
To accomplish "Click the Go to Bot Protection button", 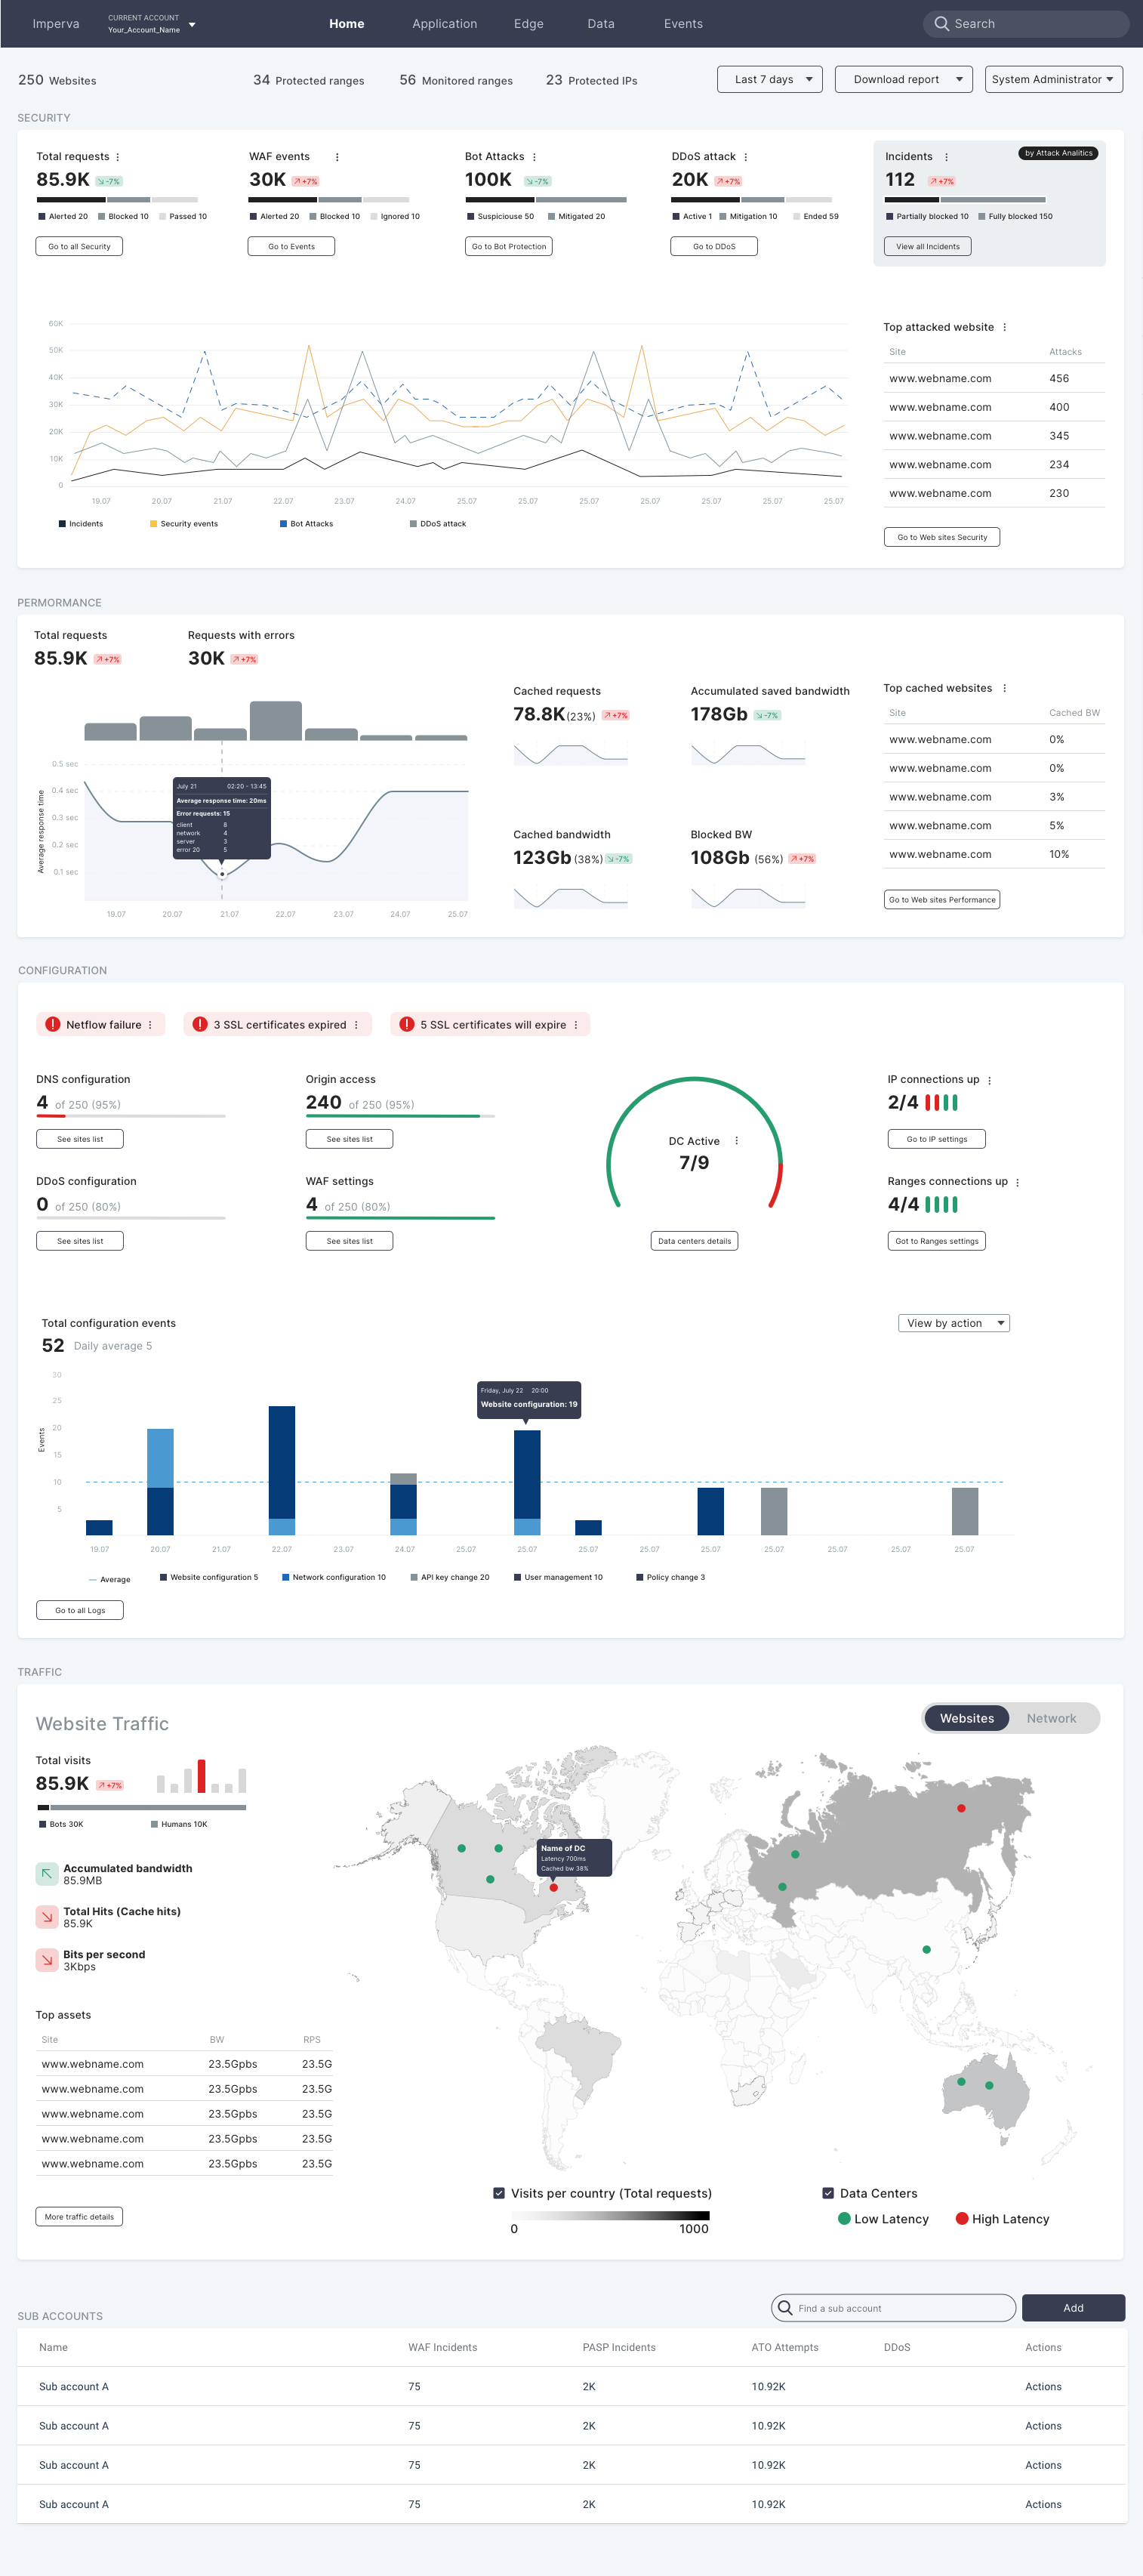I will tap(509, 247).
